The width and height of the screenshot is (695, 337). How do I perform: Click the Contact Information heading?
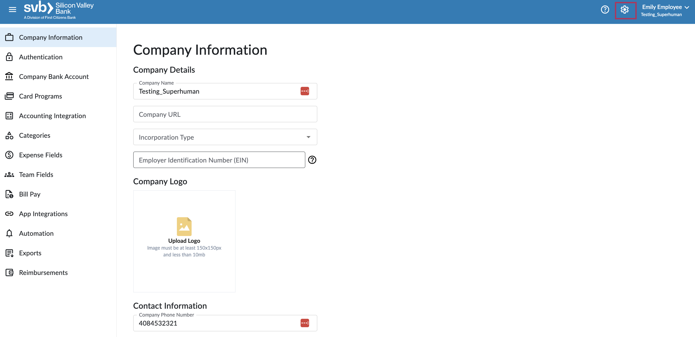tap(170, 306)
